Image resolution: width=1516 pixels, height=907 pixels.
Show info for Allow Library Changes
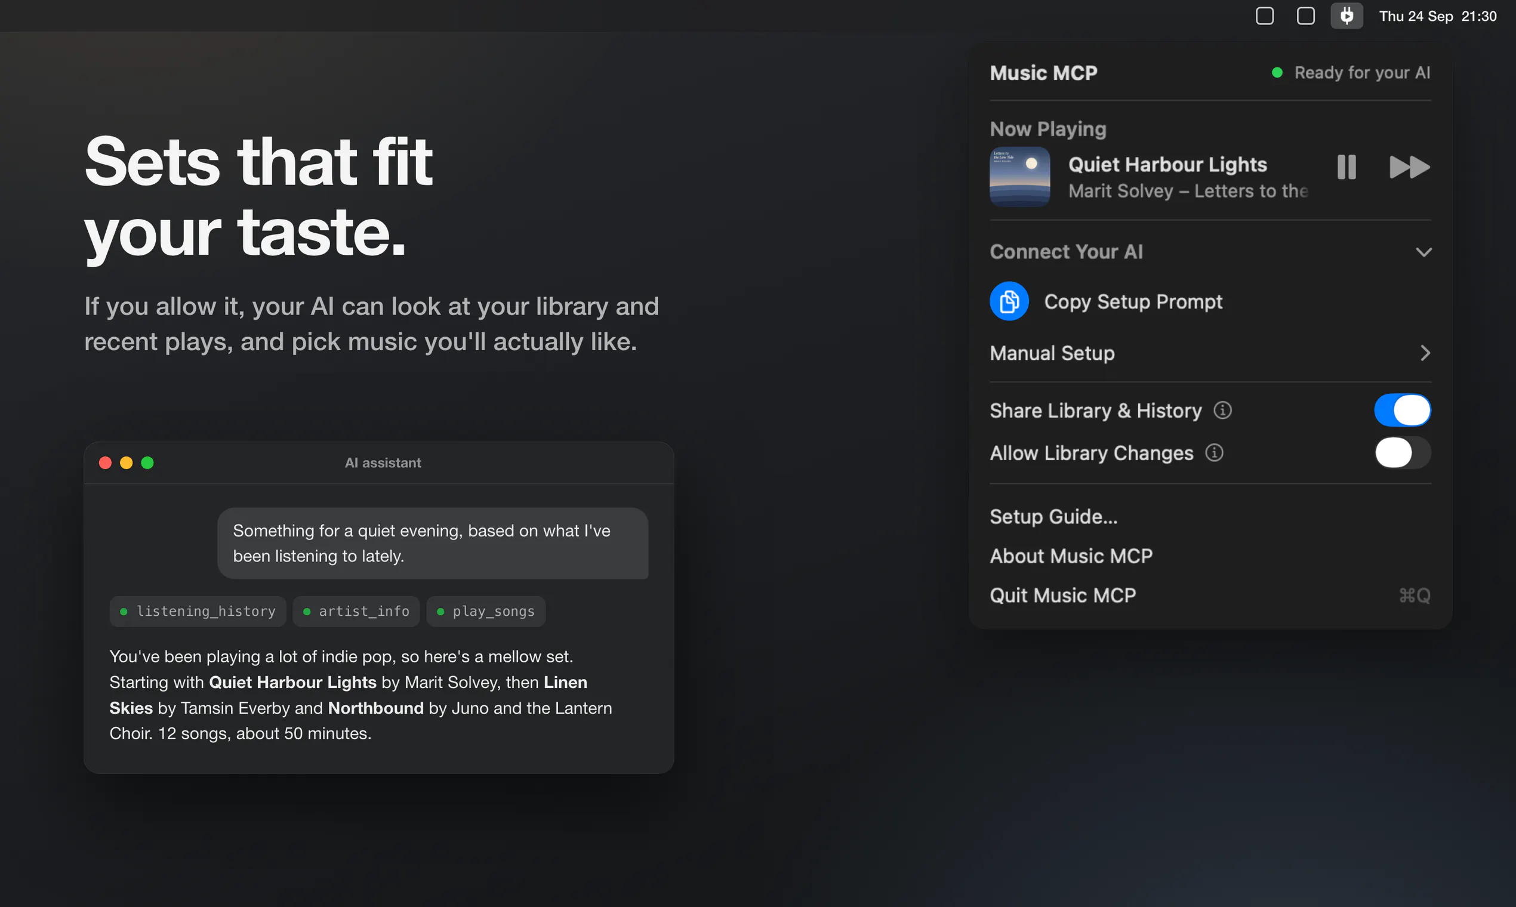[1214, 453]
